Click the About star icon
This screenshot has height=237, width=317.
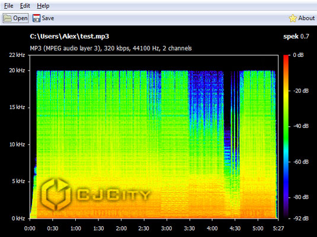coord(293,18)
